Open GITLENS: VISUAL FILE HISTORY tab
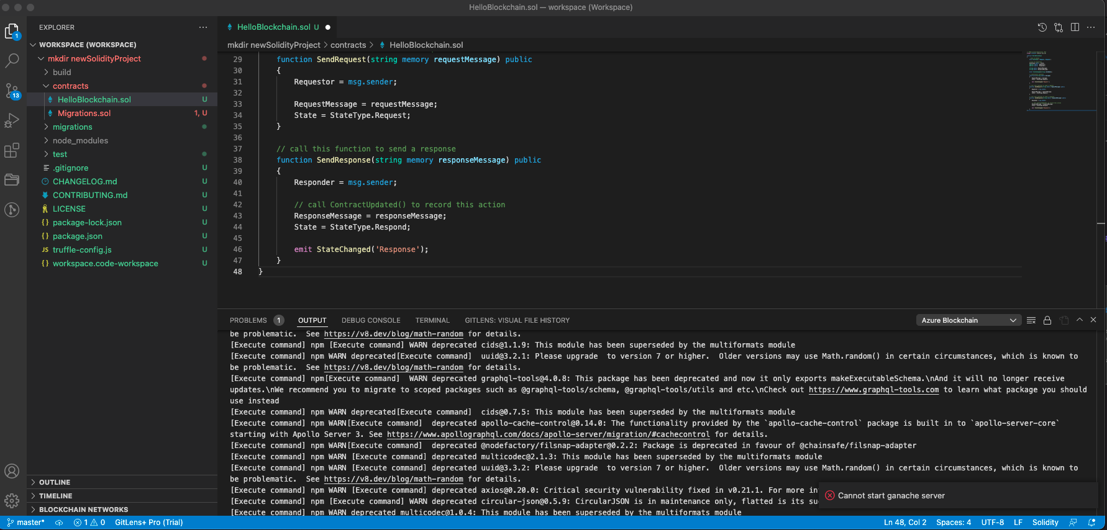This screenshot has width=1107, height=530. (517, 320)
